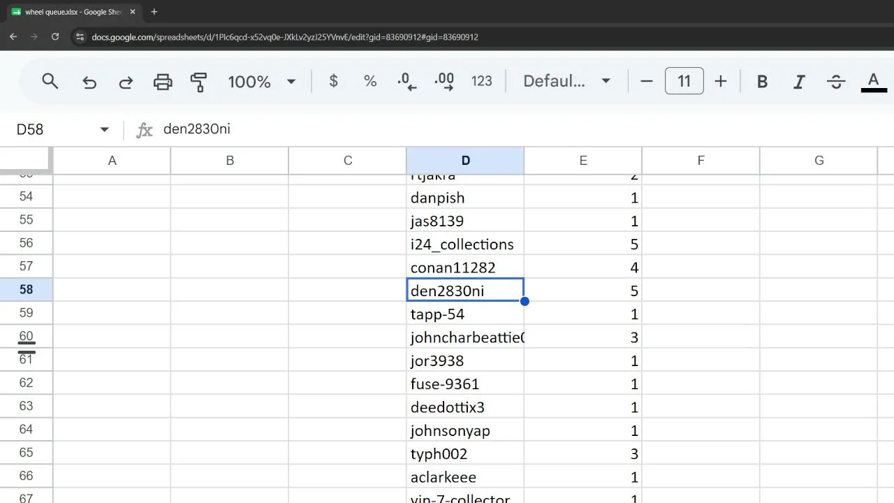The image size is (894, 503).
Task: Click the docs.google.com address bar URL
Action: coord(285,37)
